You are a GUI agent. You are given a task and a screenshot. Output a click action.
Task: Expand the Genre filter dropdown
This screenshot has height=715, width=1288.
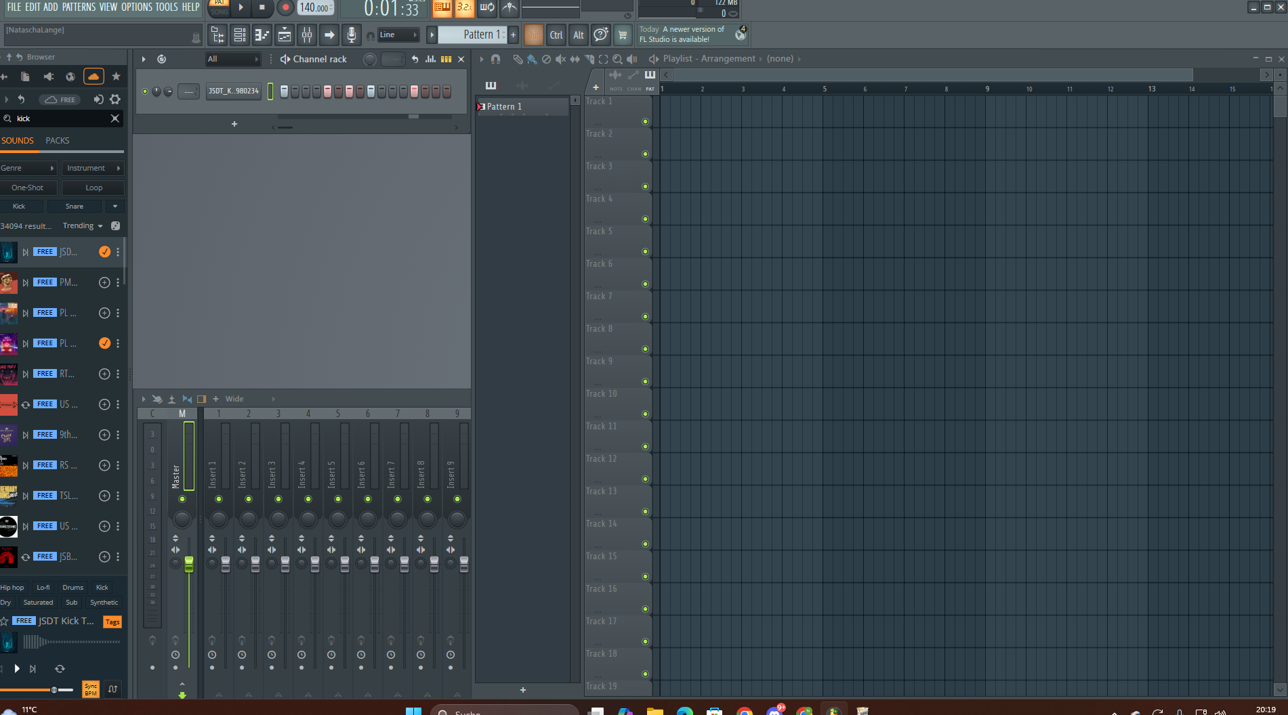pyautogui.click(x=28, y=168)
